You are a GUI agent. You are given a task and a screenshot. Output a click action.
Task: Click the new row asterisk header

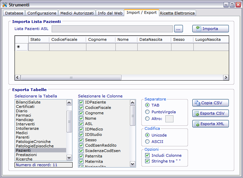click(x=22, y=47)
